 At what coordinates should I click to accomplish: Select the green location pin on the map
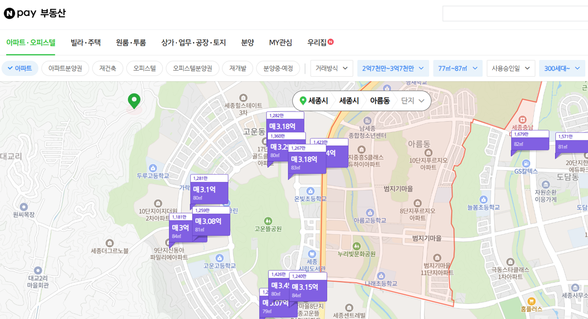(x=134, y=100)
